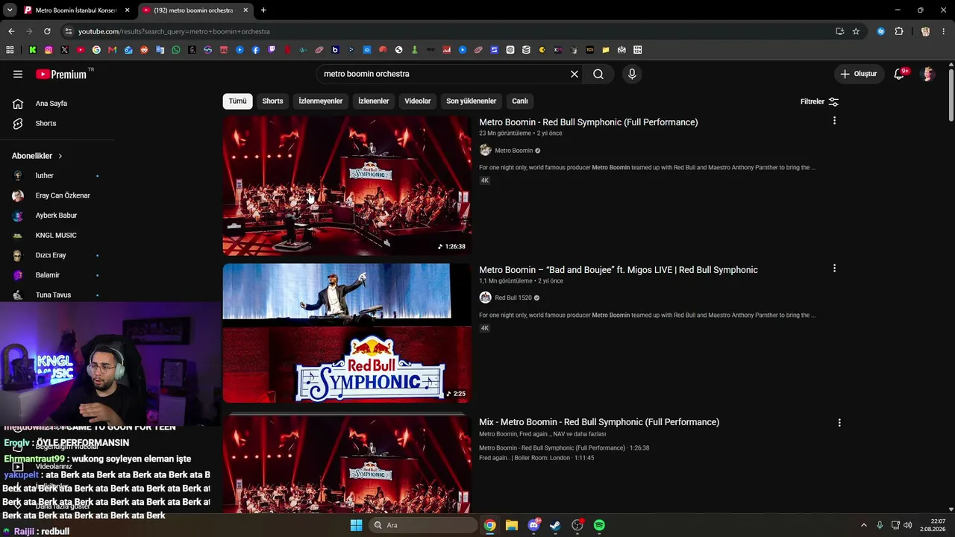The image size is (955, 537).
Task: Select the Canlı filter chip
Action: [520, 101]
